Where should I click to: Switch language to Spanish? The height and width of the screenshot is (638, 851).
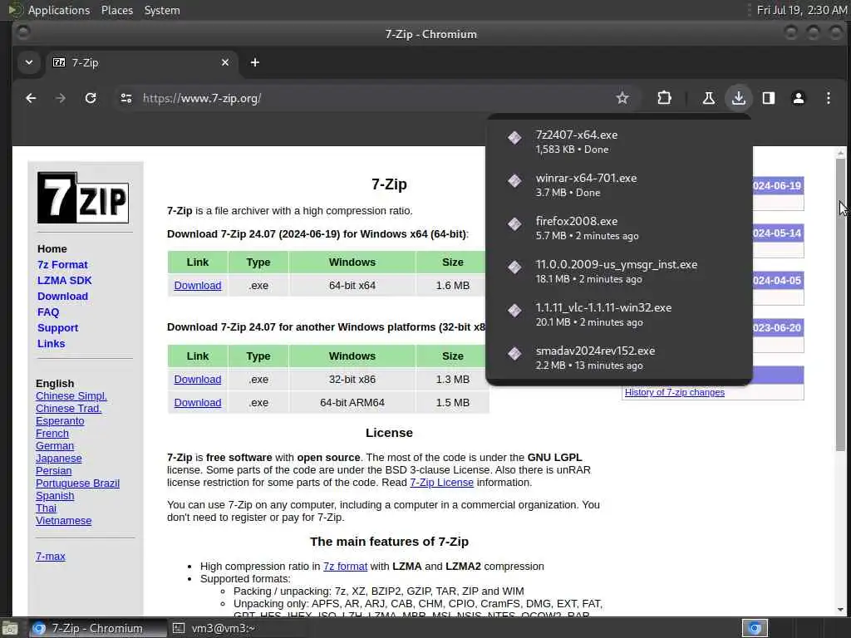55,496
